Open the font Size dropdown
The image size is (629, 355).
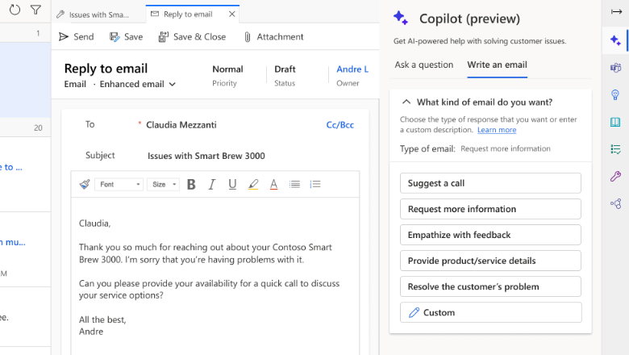click(164, 185)
